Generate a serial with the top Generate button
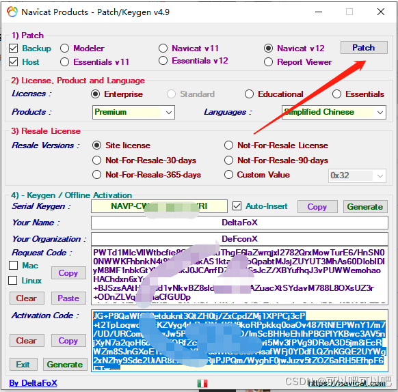The width and height of the screenshot is (398, 392). tap(365, 207)
